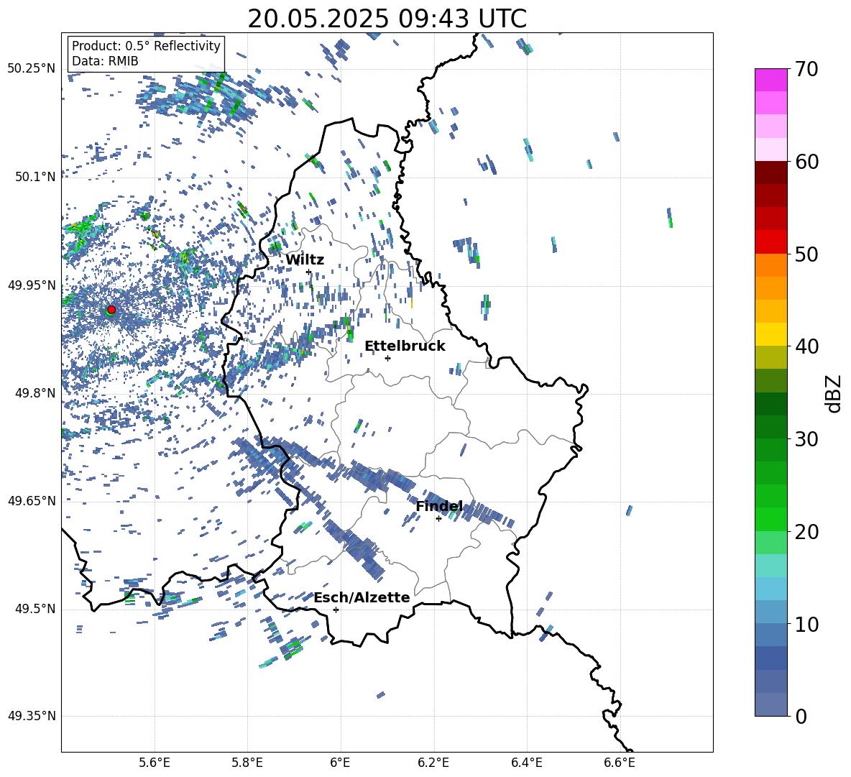Click the 60 tick on the colorbar
This screenshot has height=777, width=851.
806,161
